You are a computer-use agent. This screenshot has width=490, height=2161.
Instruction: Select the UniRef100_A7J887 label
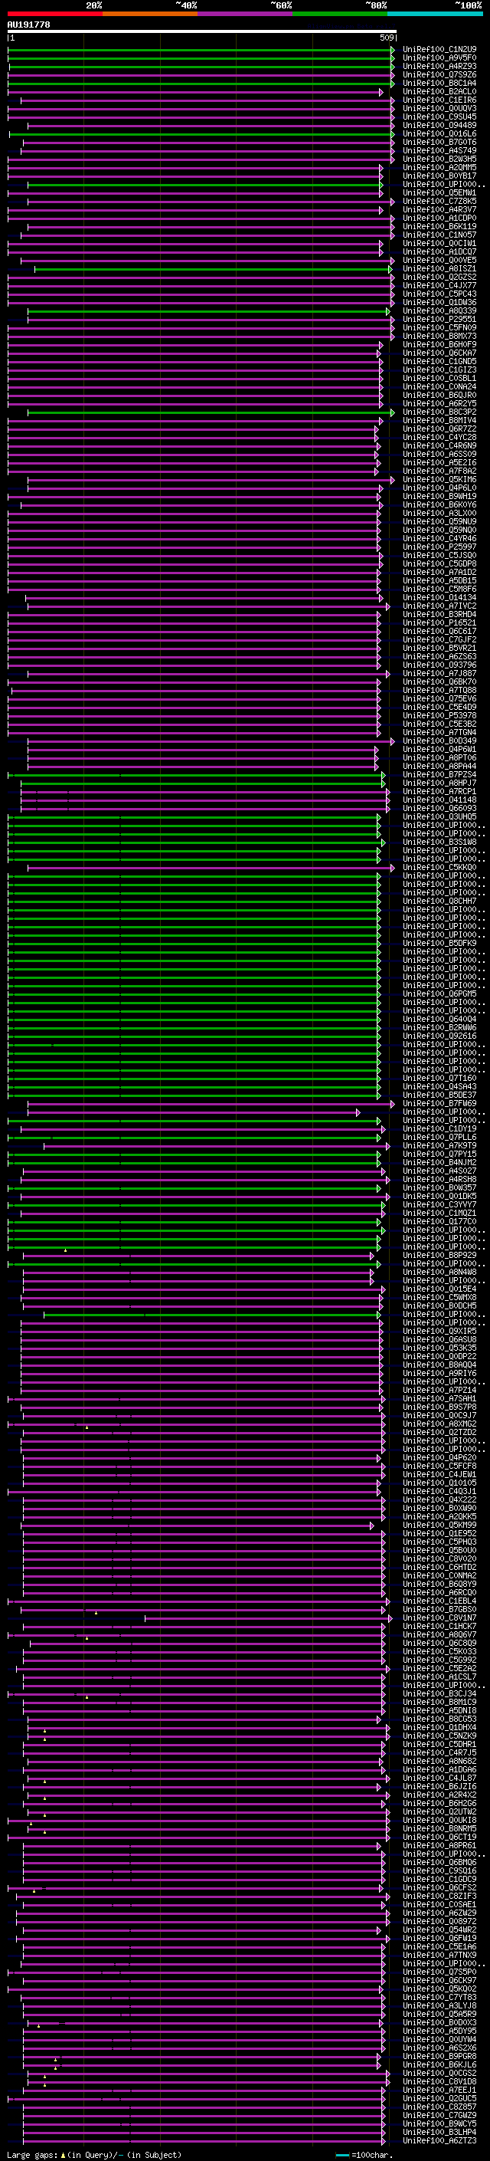[x=439, y=674]
